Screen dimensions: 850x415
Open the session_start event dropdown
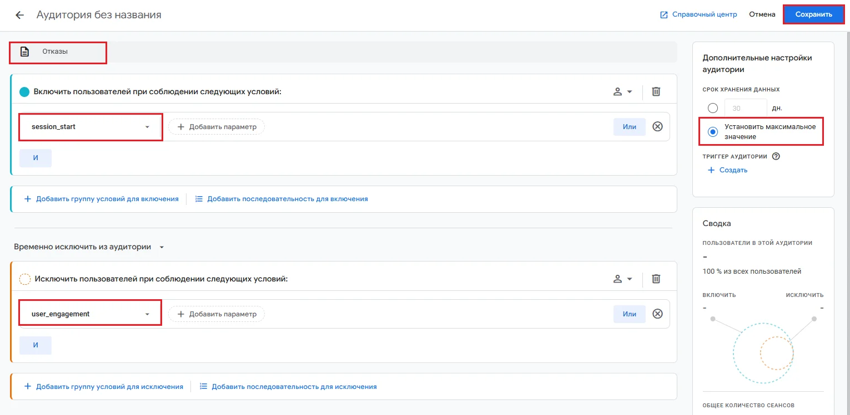point(90,127)
